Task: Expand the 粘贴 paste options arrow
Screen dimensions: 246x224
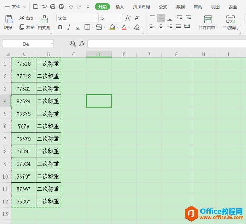Action: (x=14, y=27)
